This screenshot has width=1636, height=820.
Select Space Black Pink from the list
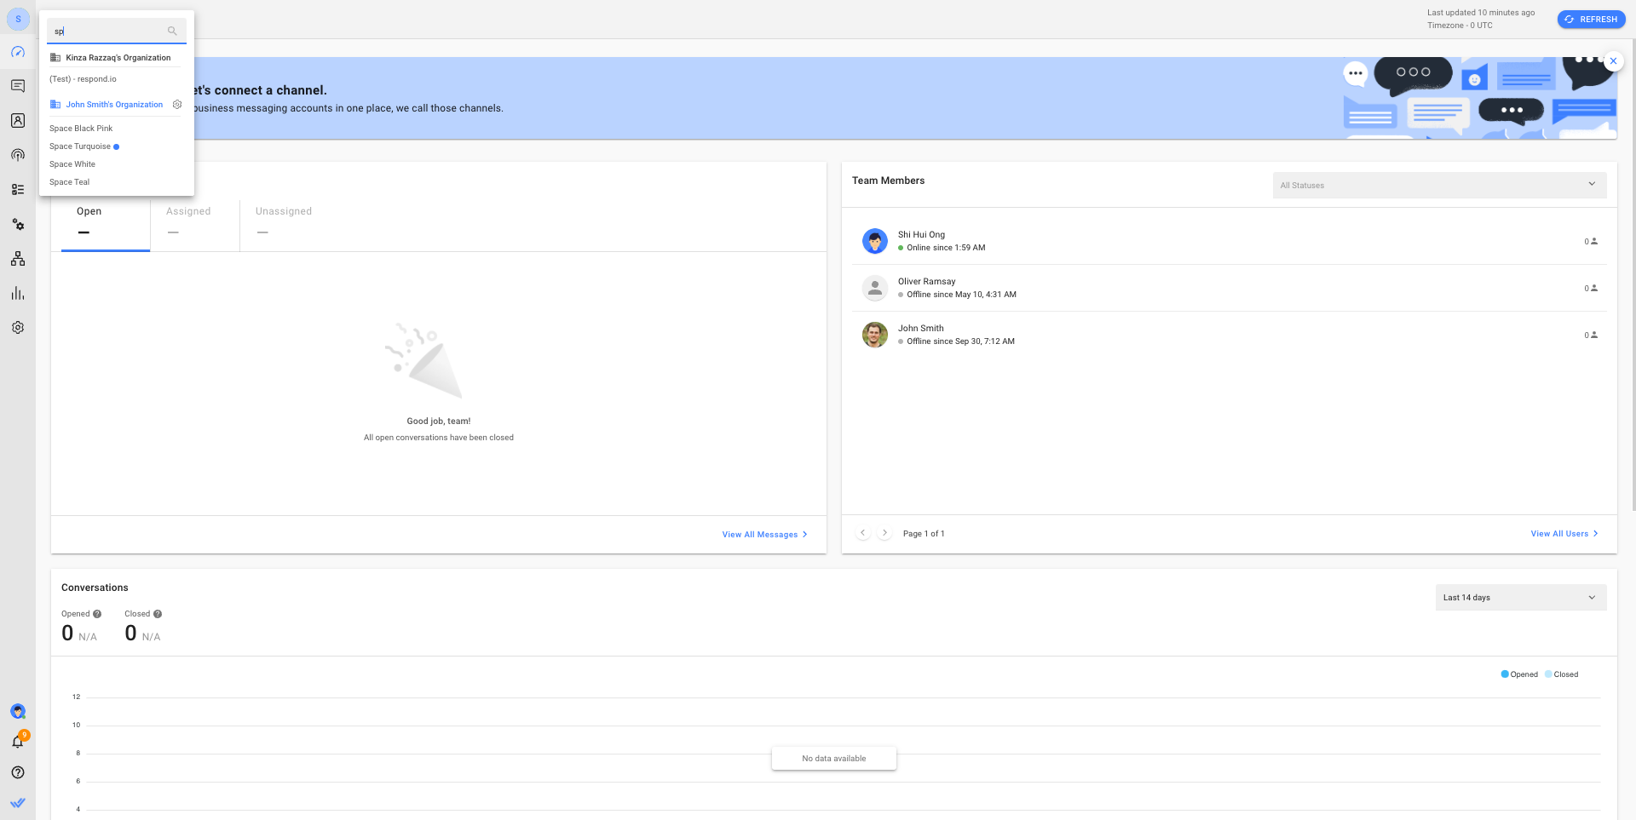point(81,129)
